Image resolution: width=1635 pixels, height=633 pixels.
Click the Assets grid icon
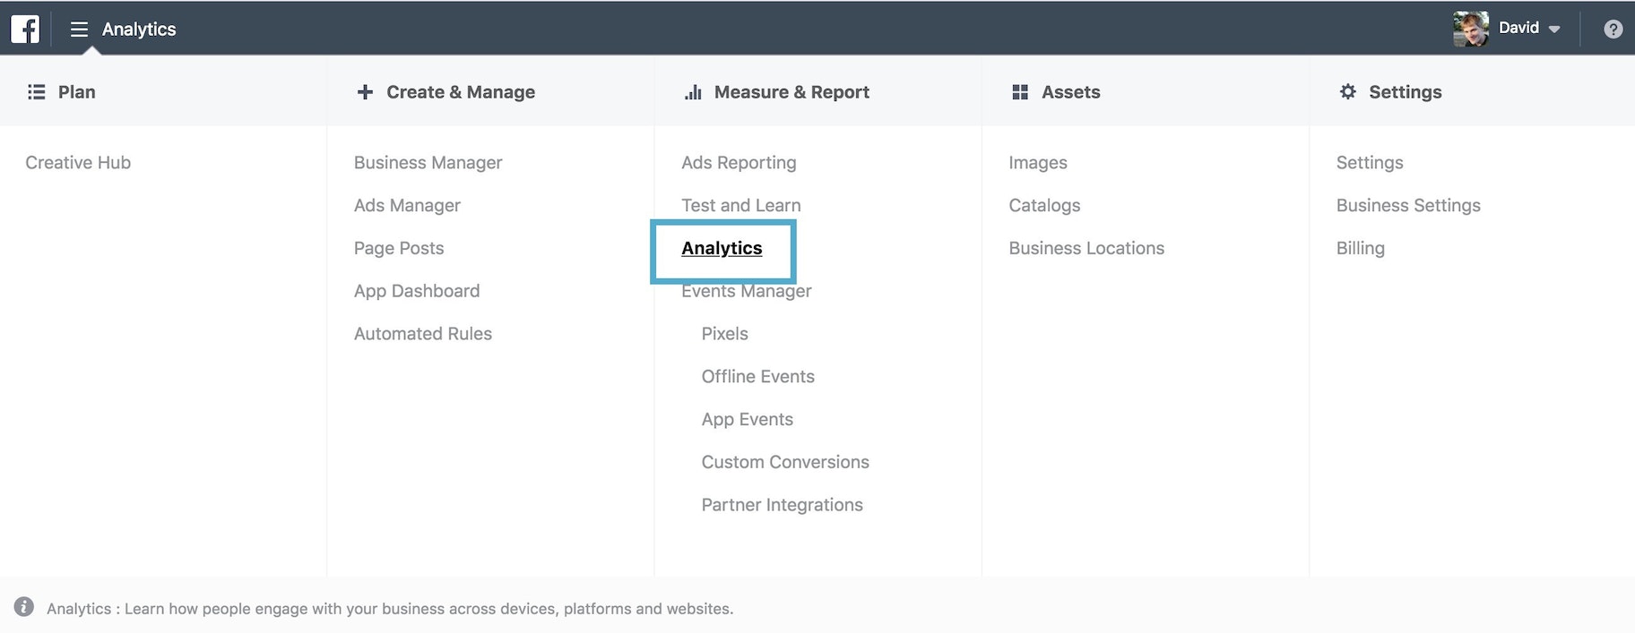pyautogui.click(x=1020, y=92)
